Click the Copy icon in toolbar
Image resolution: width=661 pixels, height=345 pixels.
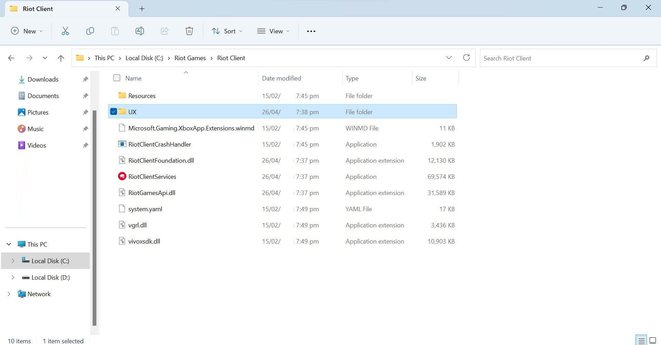coord(90,31)
